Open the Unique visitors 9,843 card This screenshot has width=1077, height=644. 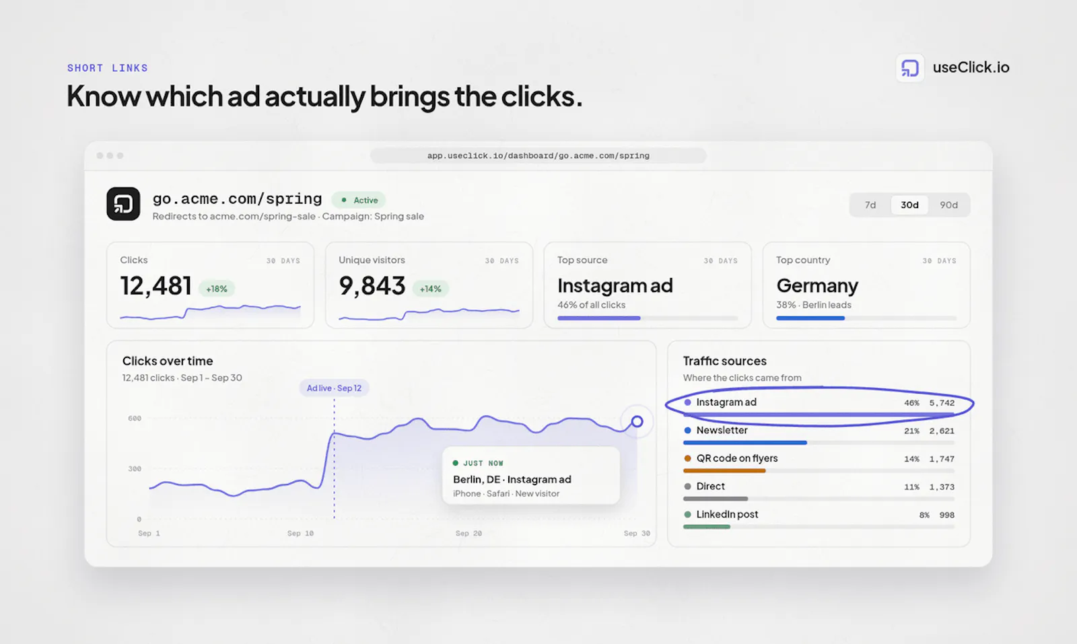429,285
